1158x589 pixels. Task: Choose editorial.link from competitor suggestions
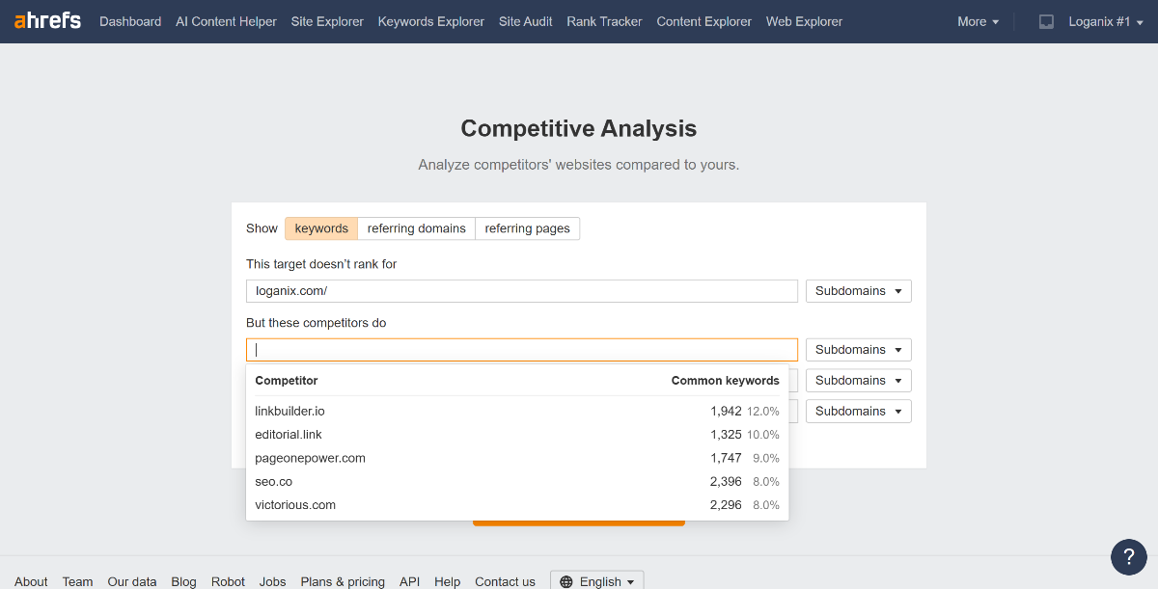pos(517,435)
